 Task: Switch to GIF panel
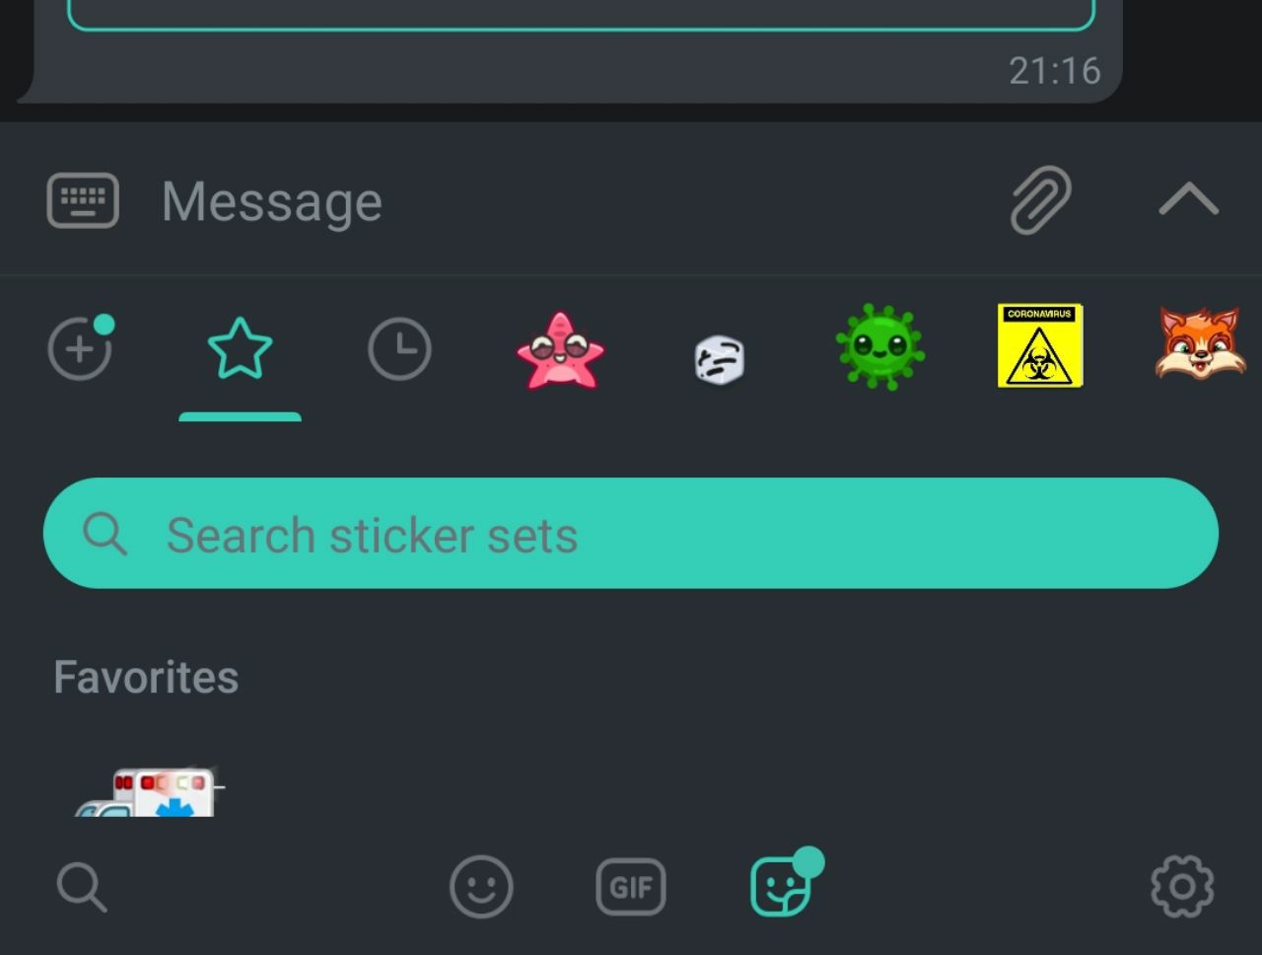coord(631,887)
